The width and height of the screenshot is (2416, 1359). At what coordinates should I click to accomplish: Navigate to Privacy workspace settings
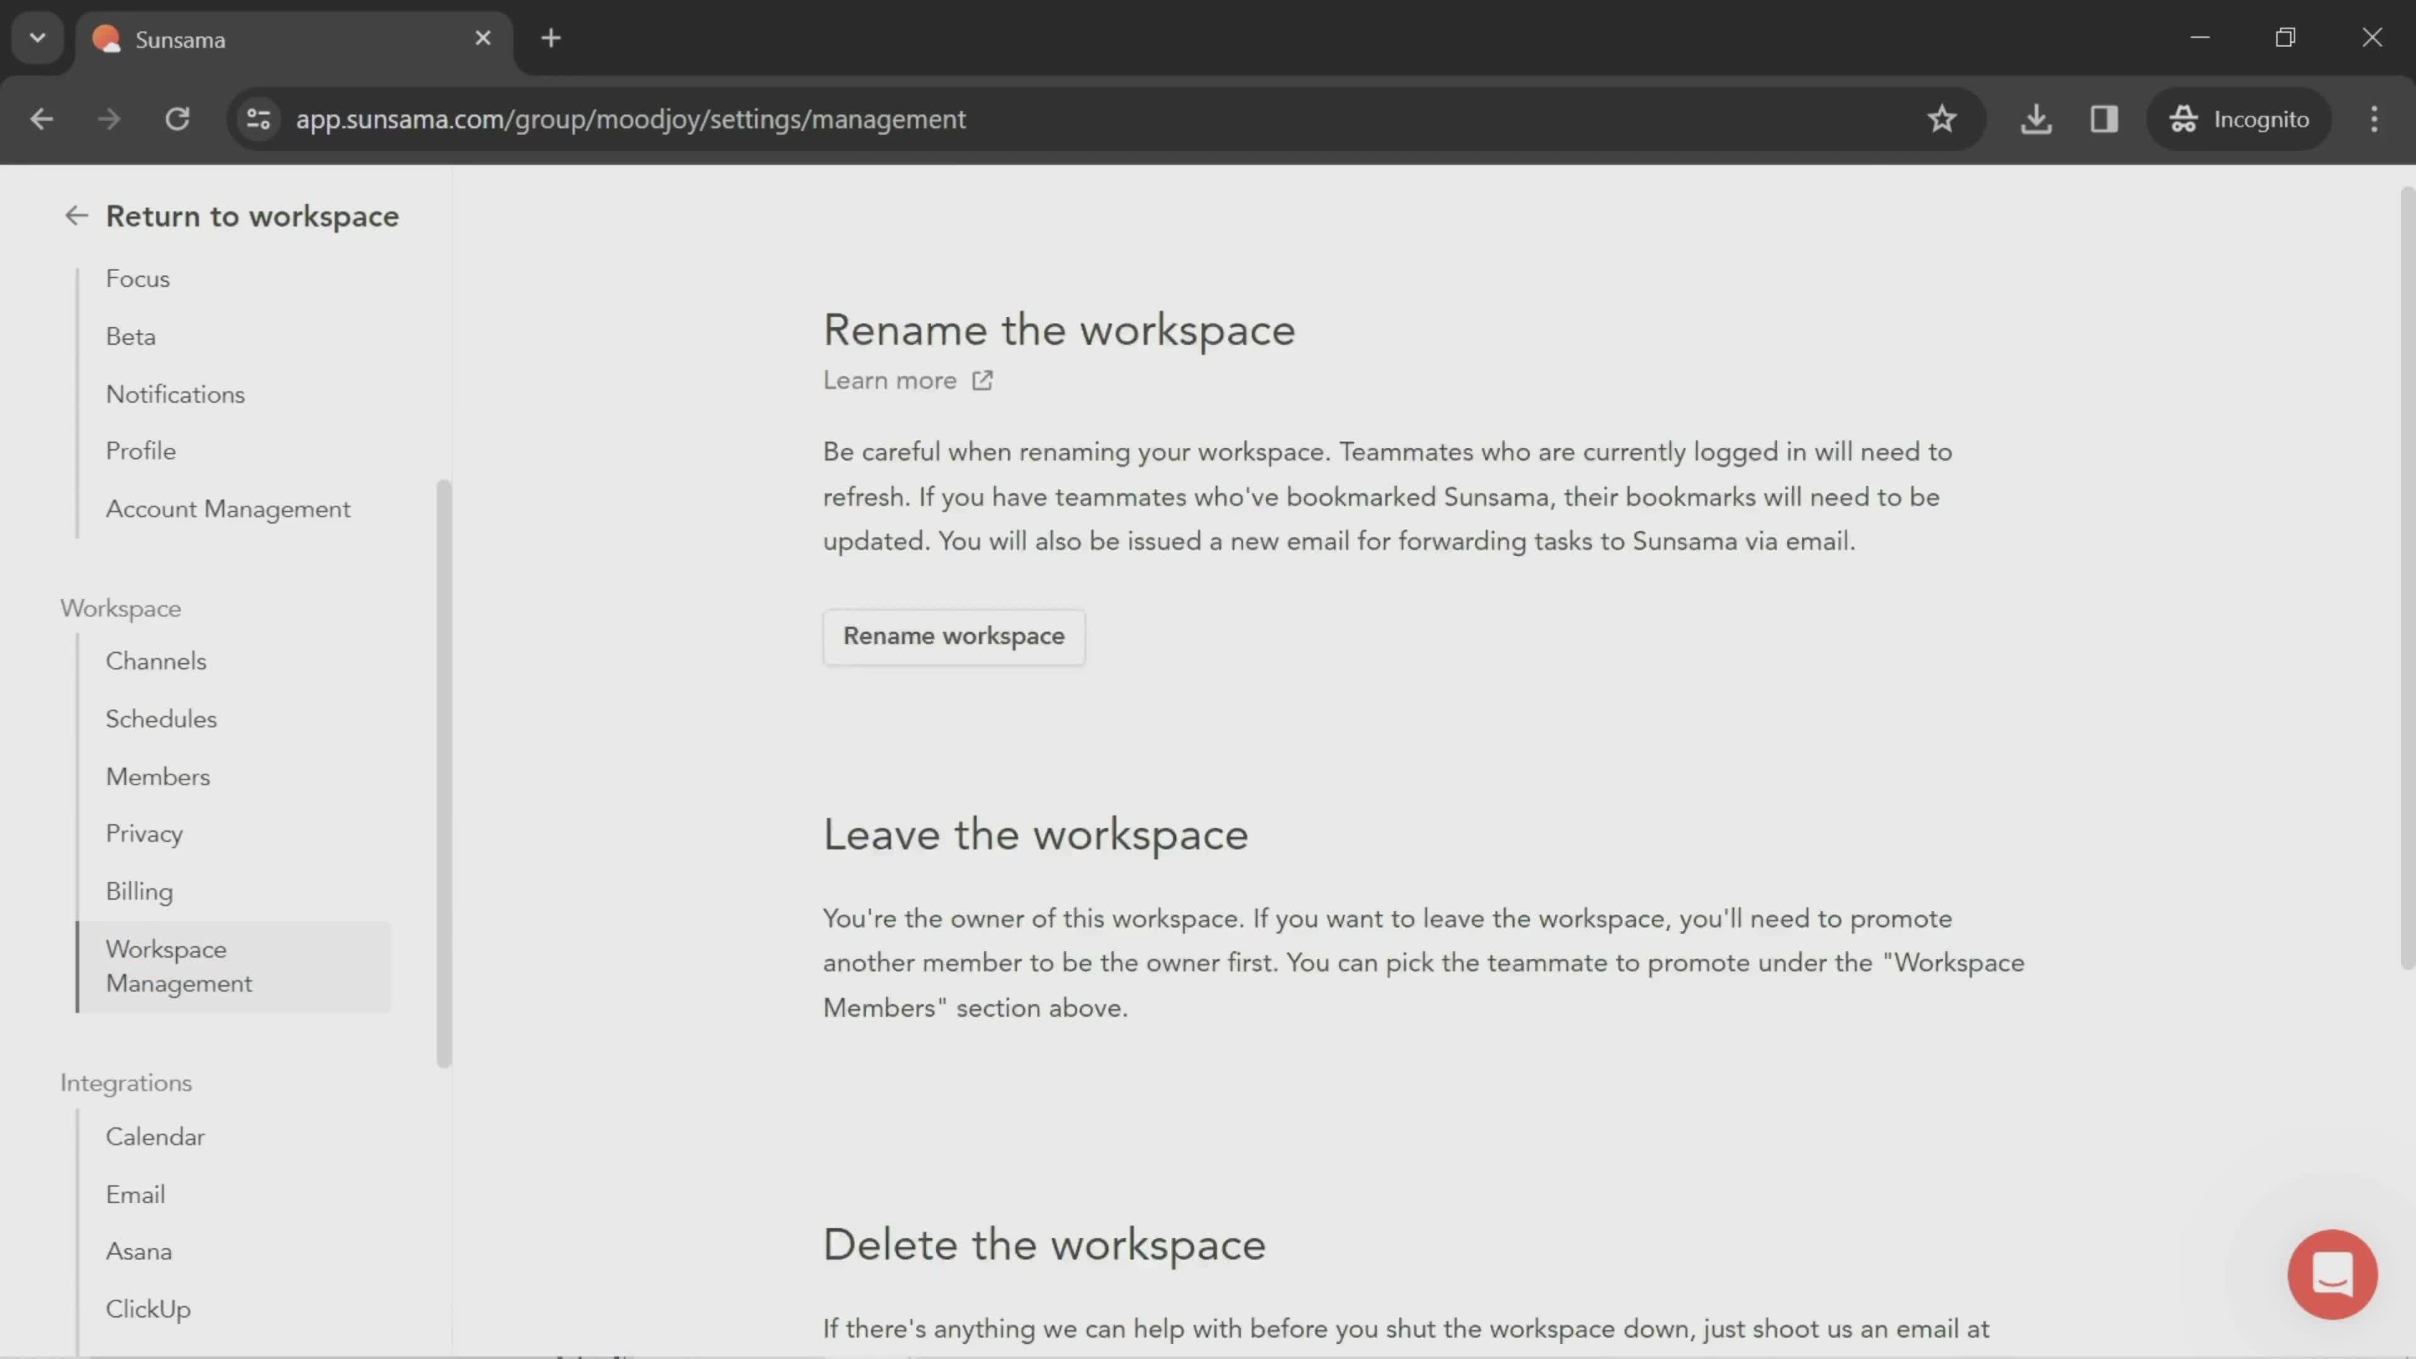(143, 833)
